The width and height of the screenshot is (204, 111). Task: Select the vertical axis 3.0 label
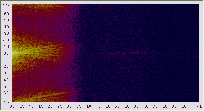point(6,73)
